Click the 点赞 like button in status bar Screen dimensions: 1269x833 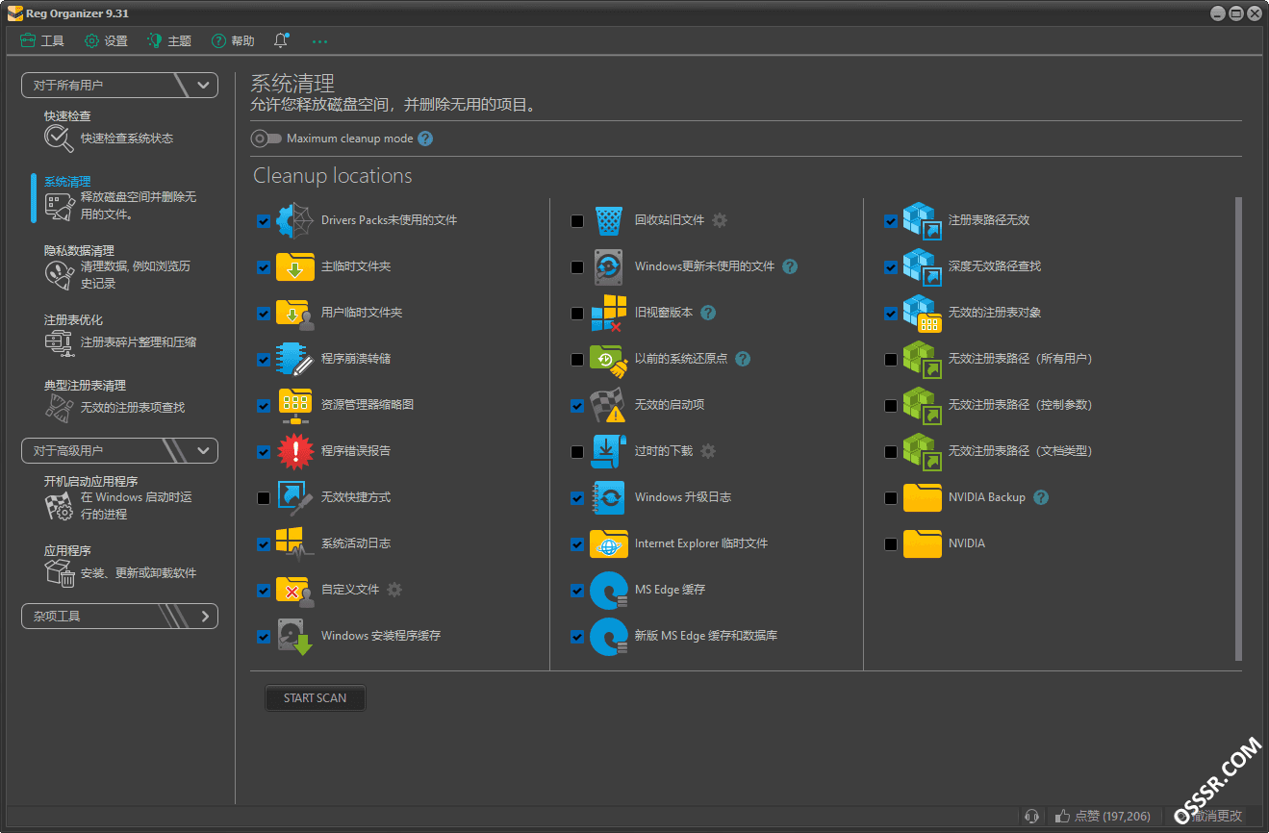coord(1104,816)
